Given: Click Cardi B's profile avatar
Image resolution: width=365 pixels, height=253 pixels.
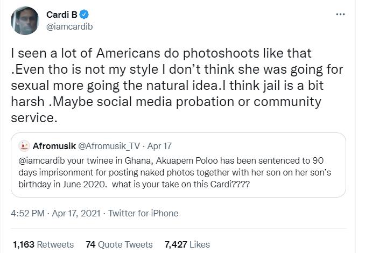Looking at the screenshot, I should coord(24,20).
